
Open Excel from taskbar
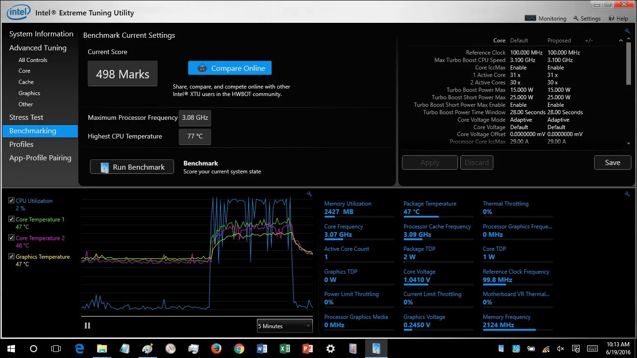284,348
